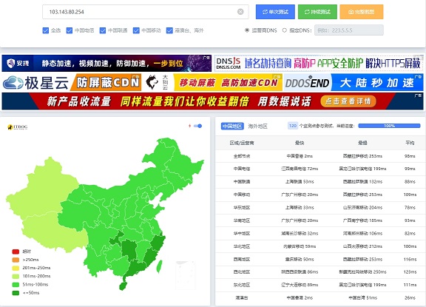
Task: Click the 点击查看详情 button in red banner
Action: (x=348, y=101)
